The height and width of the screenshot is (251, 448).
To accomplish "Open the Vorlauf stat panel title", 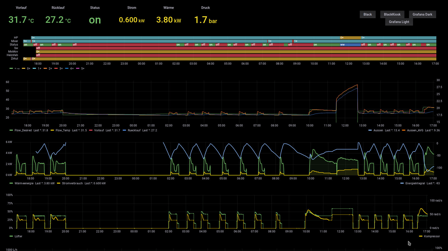I will 21,8.
